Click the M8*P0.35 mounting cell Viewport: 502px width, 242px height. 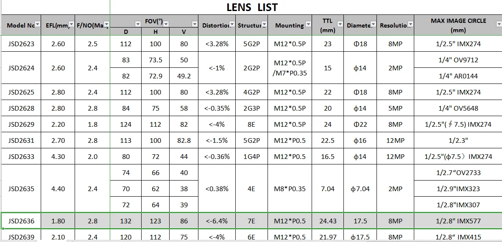290,189
